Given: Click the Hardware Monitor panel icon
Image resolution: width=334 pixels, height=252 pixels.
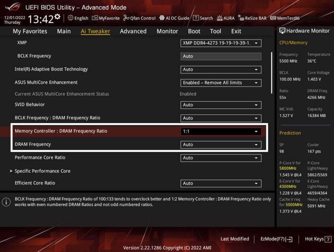Looking at the screenshot, I should [282, 31].
